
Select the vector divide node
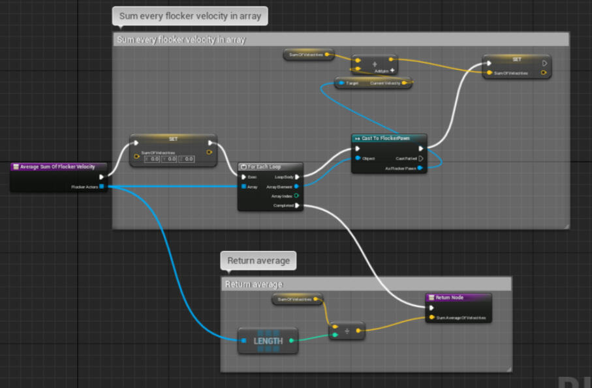pos(347,331)
